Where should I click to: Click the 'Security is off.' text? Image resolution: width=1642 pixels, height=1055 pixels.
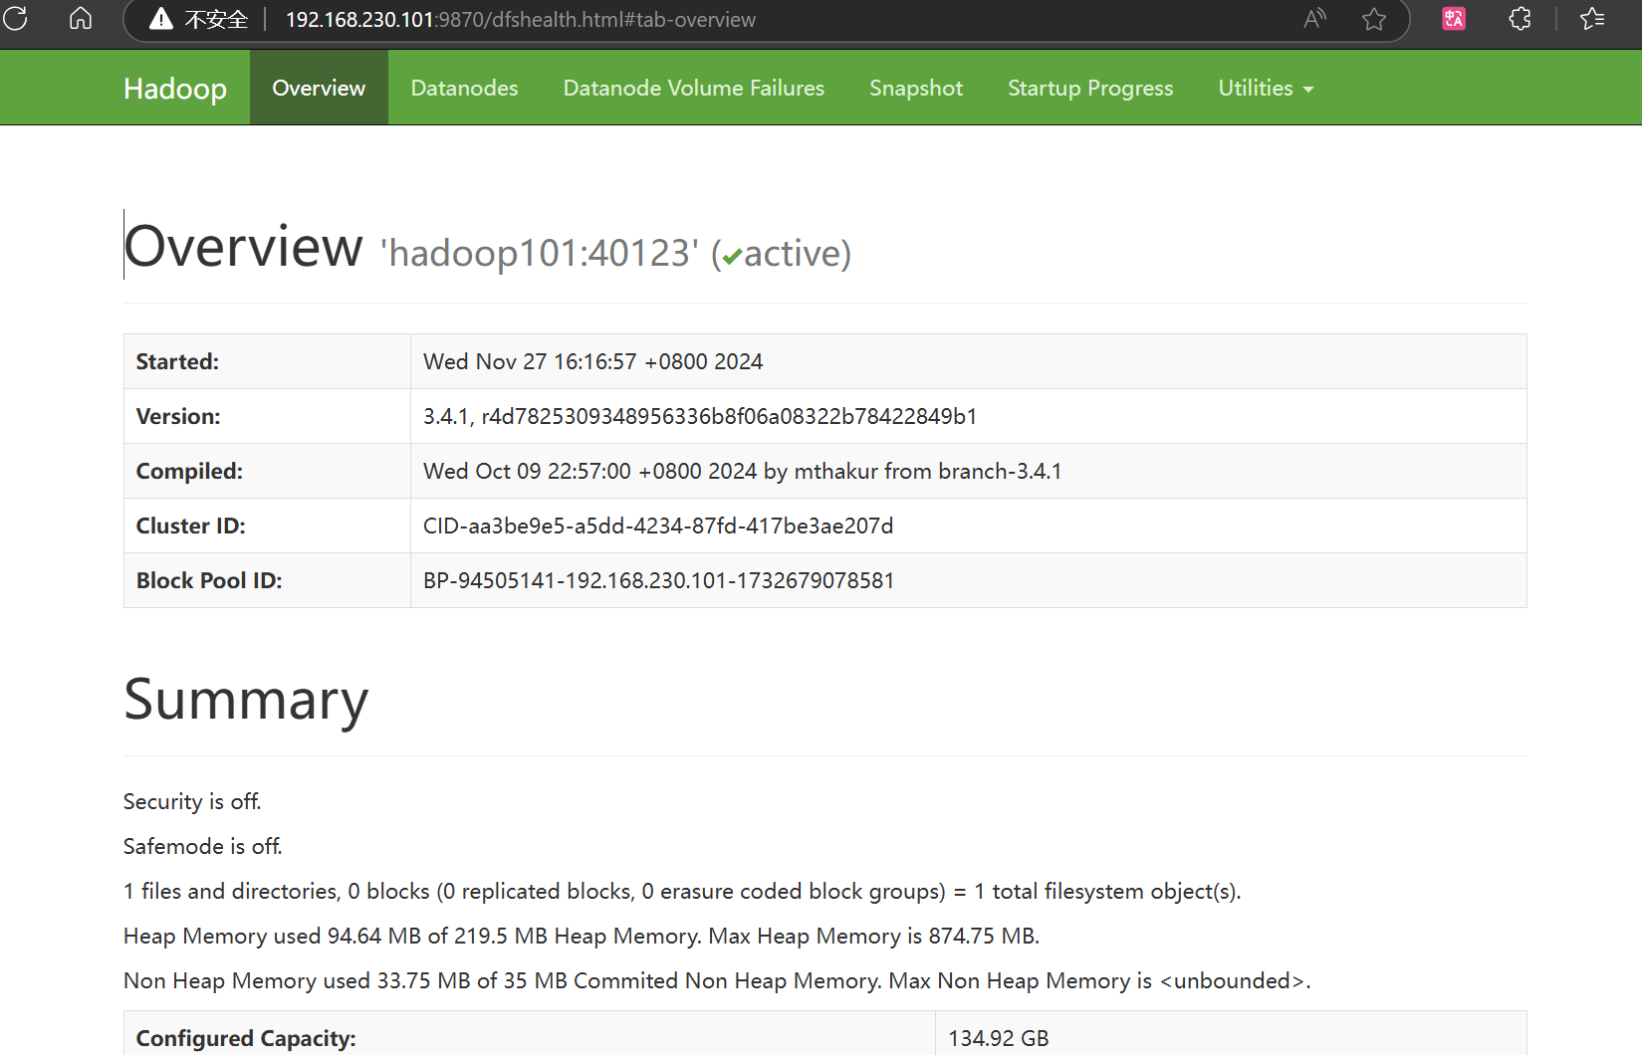192,801
